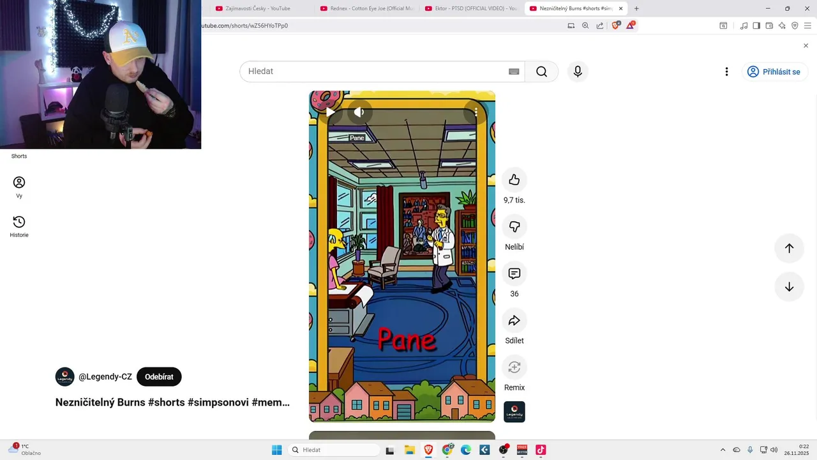This screenshot has height=460, width=817.
Task: Sign in with Přihlásit se
Action: click(774, 72)
